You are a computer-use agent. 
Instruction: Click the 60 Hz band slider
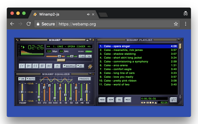tap(39, 97)
